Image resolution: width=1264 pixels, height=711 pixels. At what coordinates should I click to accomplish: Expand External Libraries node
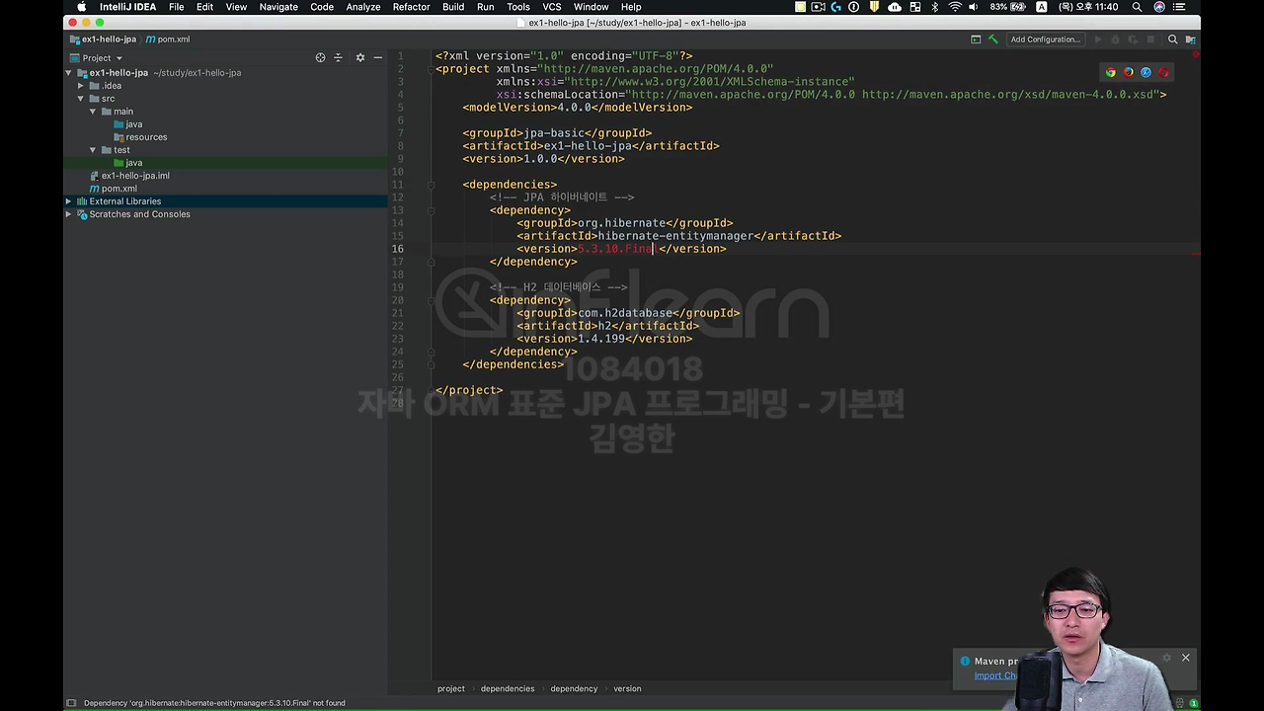(69, 201)
